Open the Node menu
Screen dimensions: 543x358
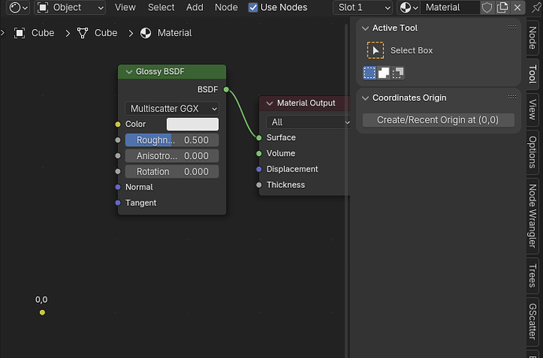226,7
